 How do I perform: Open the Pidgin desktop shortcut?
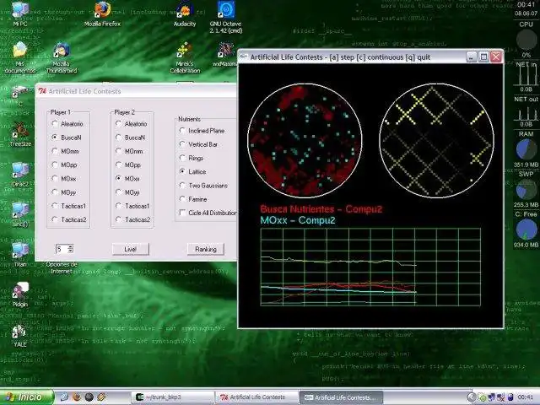tap(20, 292)
